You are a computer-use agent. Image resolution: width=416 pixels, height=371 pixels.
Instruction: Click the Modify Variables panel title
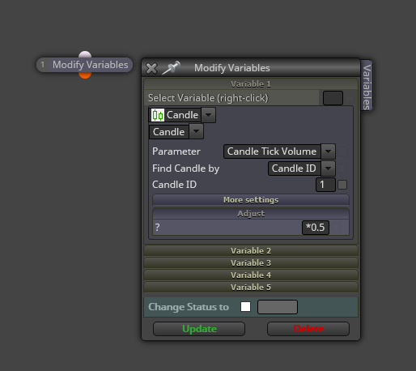[x=232, y=68]
